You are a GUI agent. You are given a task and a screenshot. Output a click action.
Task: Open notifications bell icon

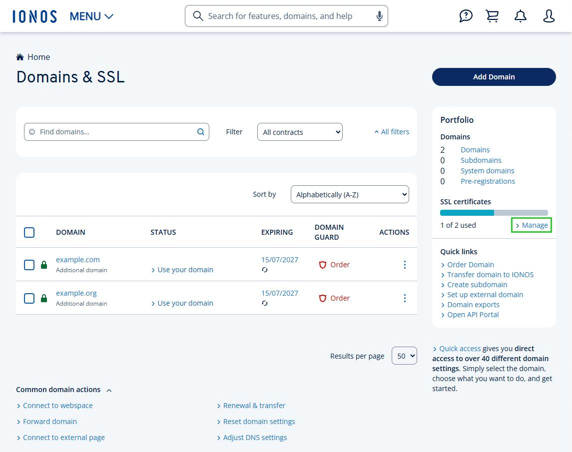521,16
